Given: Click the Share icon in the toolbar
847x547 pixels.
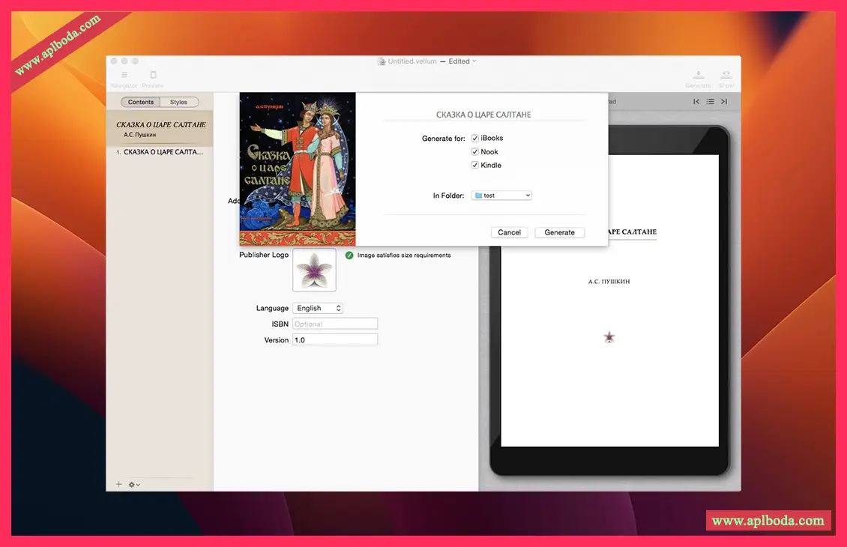Looking at the screenshot, I should pyautogui.click(x=726, y=75).
